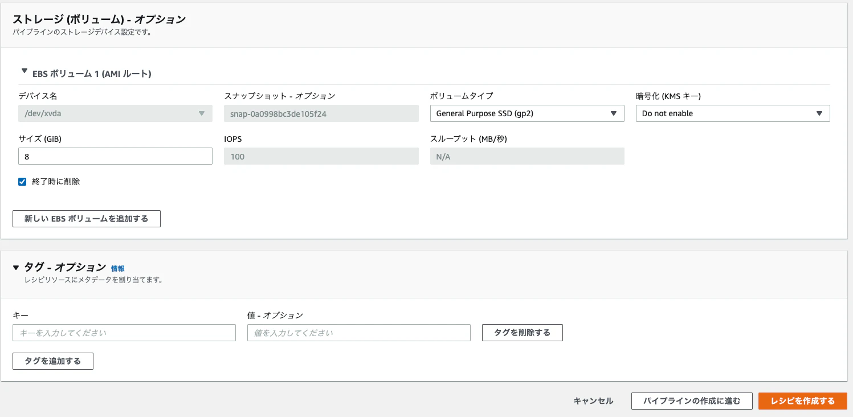Click the サイズ (GiB) input field

pos(115,156)
